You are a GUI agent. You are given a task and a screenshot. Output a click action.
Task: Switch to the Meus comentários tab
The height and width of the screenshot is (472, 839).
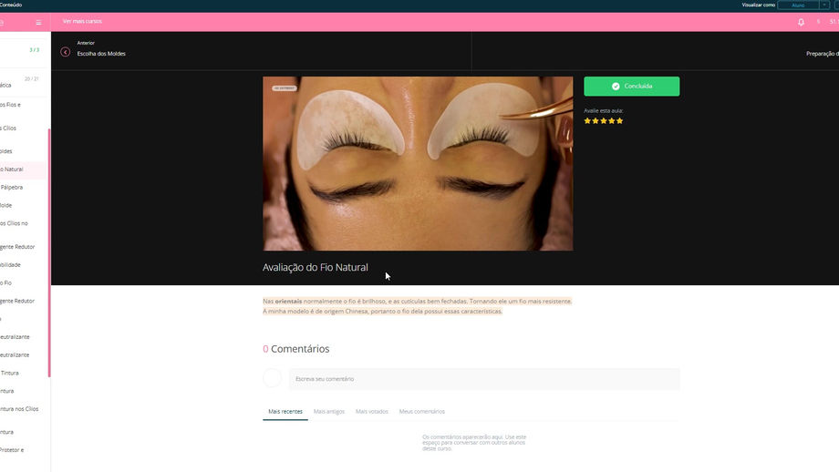tap(421, 412)
